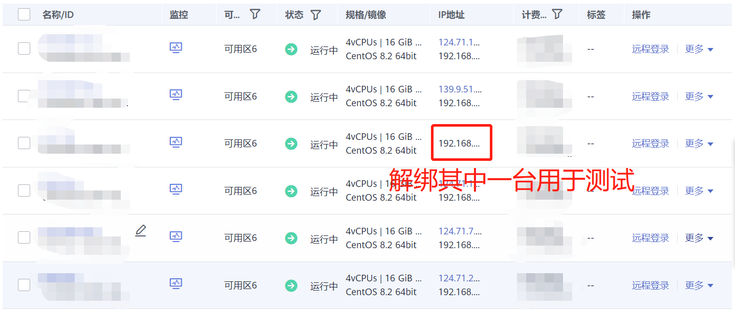The height and width of the screenshot is (312, 735).
Task: Click the pencil edit-name icon
Action: 141,231
